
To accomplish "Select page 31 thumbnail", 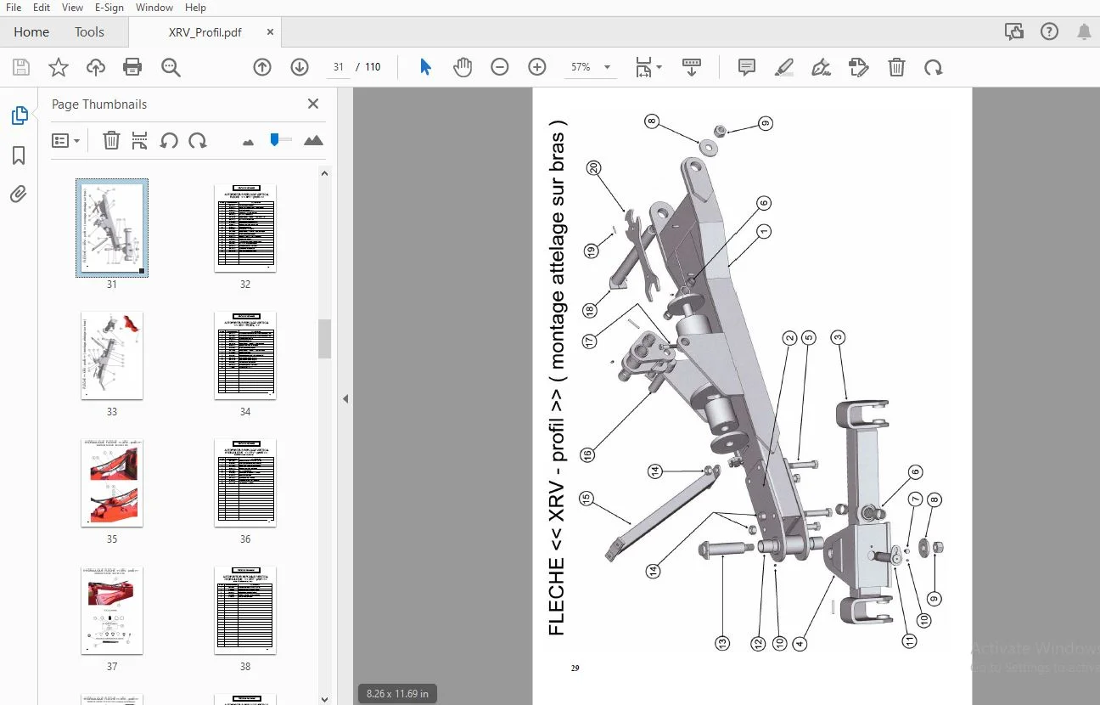I will pos(112,228).
